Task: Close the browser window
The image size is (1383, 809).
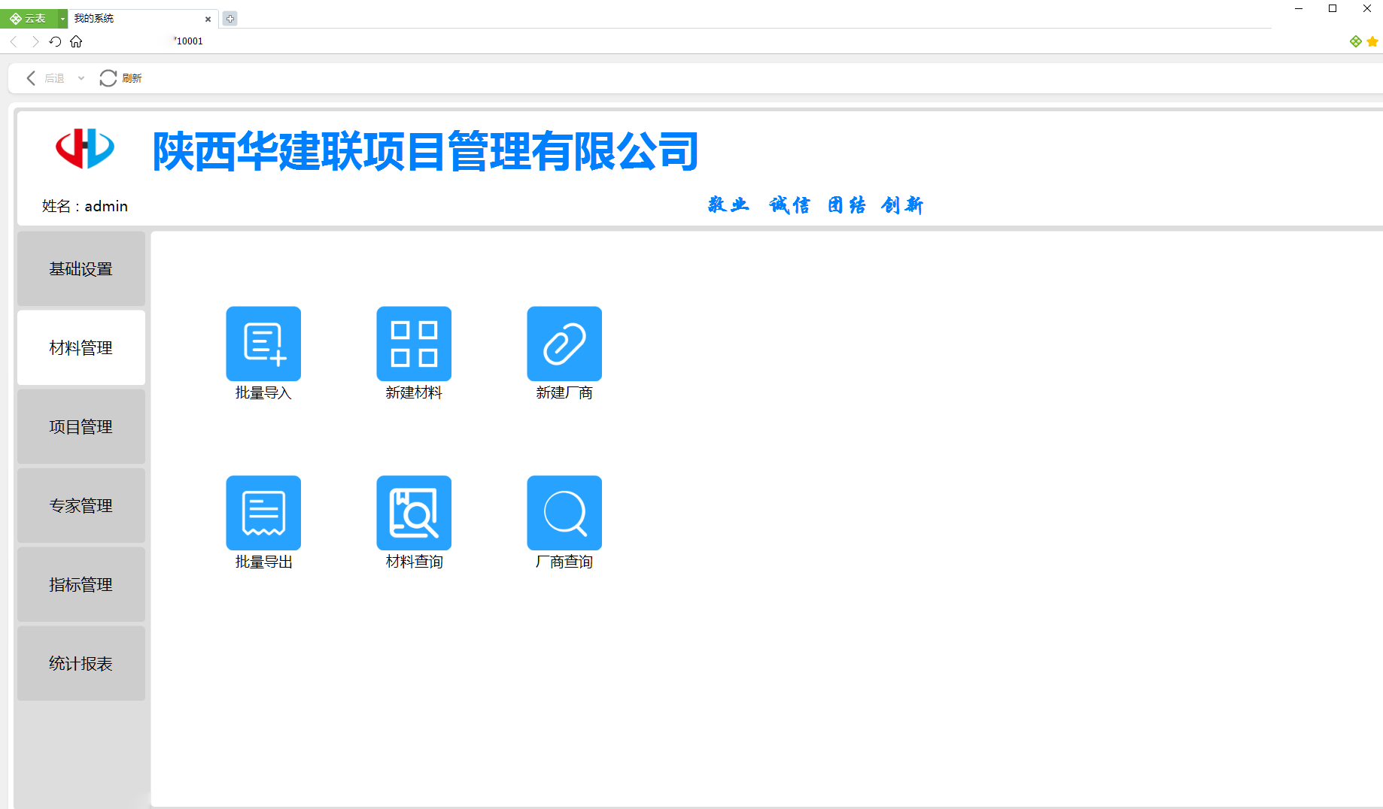Action: point(1366,8)
